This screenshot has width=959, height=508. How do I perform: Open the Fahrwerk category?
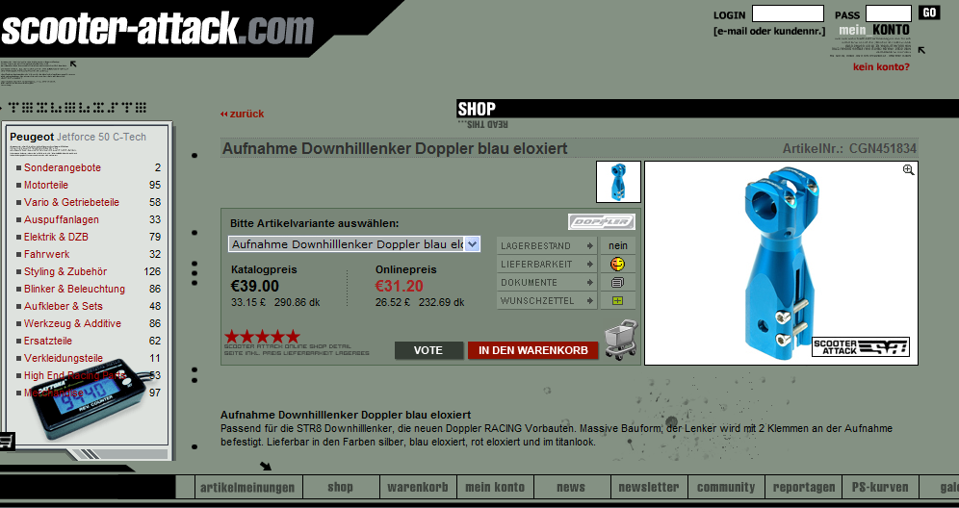click(46, 254)
